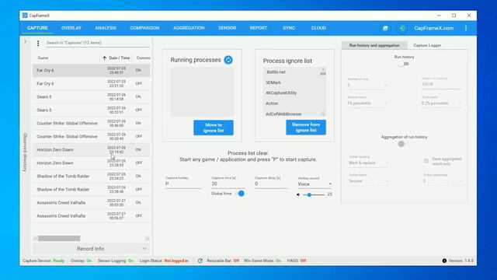The width and height of the screenshot is (497, 280).
Task: Click the Game column header
Action: pos(43,58)
